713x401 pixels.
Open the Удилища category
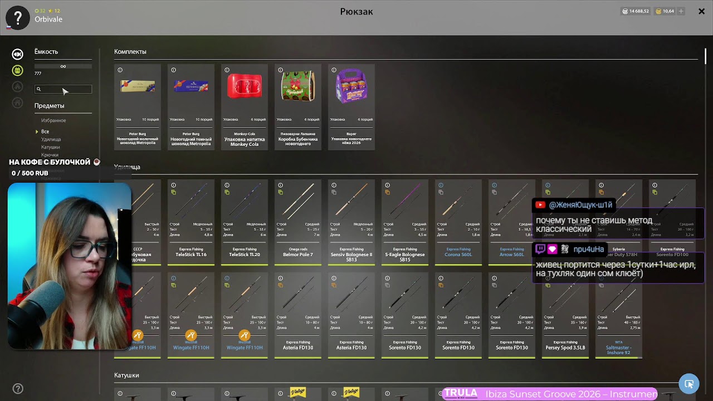(x=51, y=139)
